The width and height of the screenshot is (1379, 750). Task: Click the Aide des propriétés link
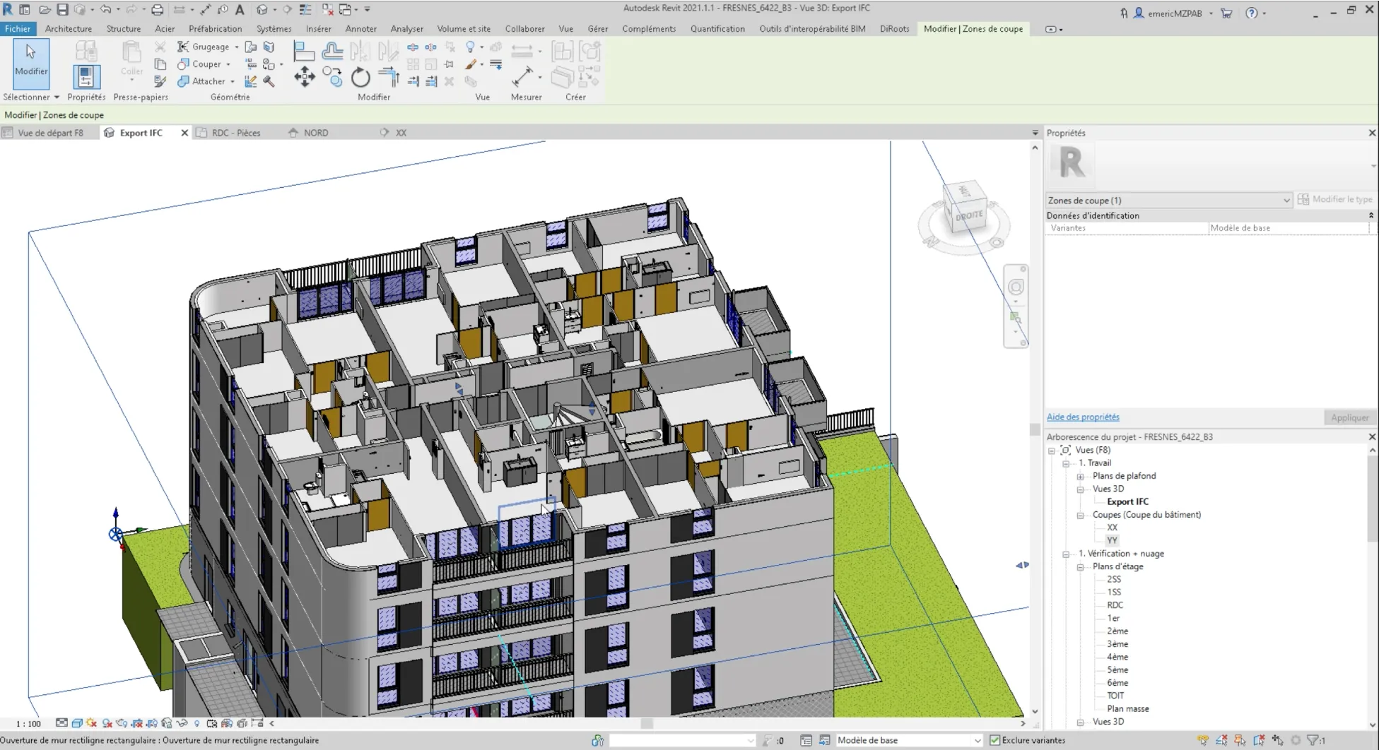(1082, 417)
